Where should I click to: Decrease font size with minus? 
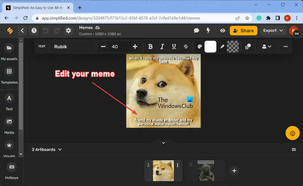click(x=103, y=47)
